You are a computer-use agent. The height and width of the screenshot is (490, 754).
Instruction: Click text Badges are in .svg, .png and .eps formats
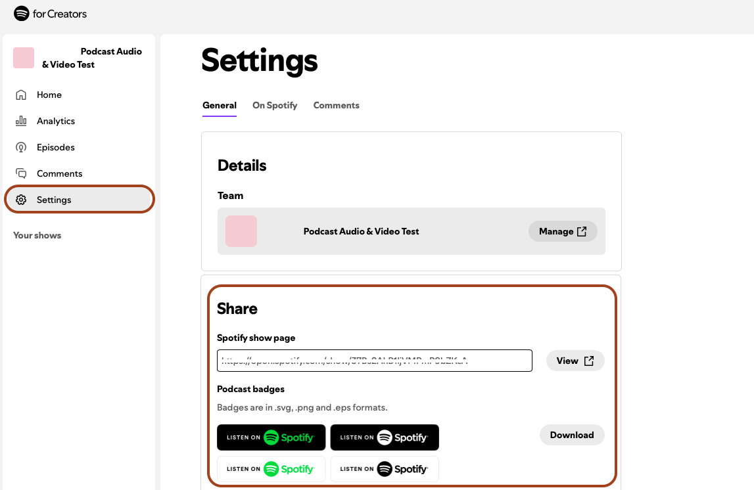click(x=302, y=407)
